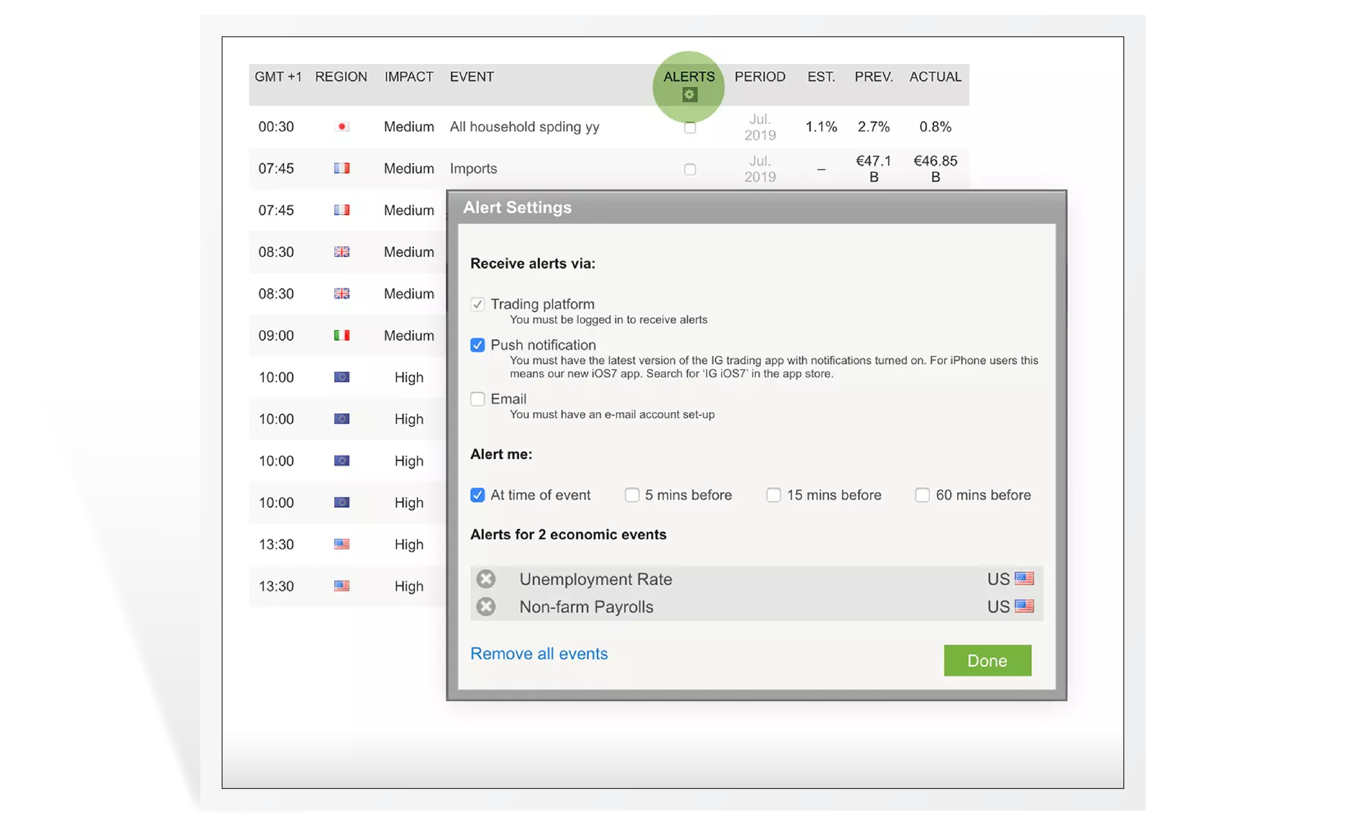Click US flag beside Non-farm Payrolls

1024,606
